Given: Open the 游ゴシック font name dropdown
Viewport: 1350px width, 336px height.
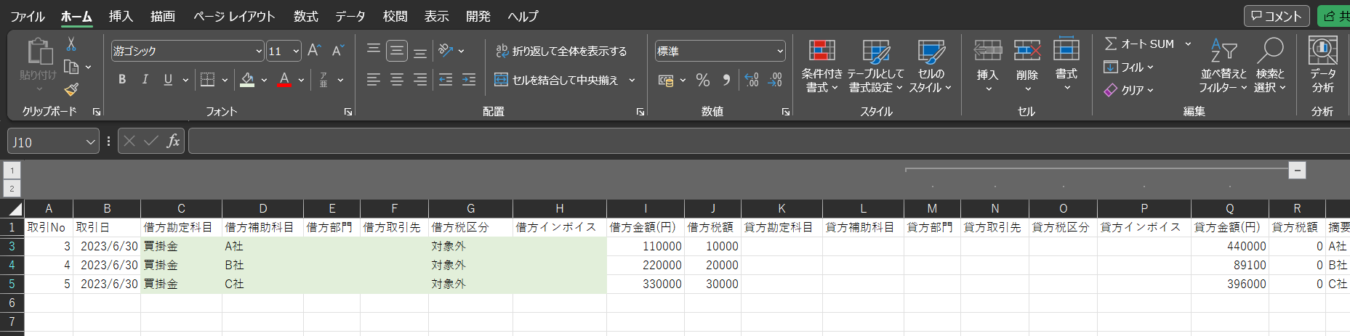Looking at the screenshot, I should coord(259,51).
